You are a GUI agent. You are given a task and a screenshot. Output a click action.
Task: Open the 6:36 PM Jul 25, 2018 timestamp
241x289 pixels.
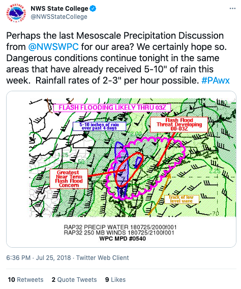39,258
